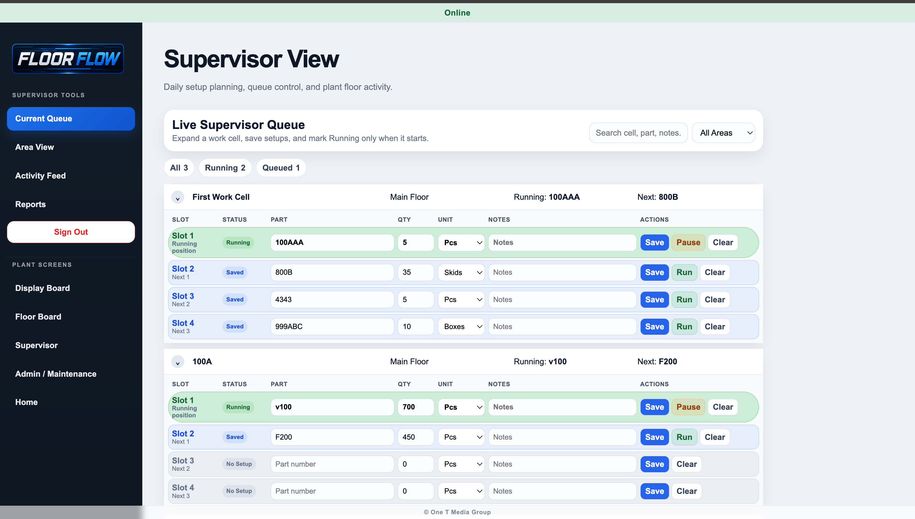Screen dimensions: 915x519
Task: Click Notes field in F200 row
Action: [562, 437]
